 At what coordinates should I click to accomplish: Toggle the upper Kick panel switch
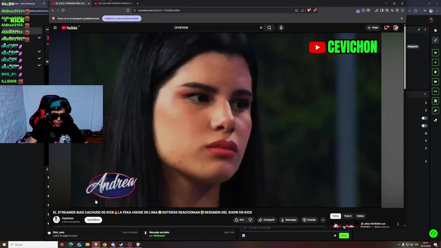click(424, 118)
